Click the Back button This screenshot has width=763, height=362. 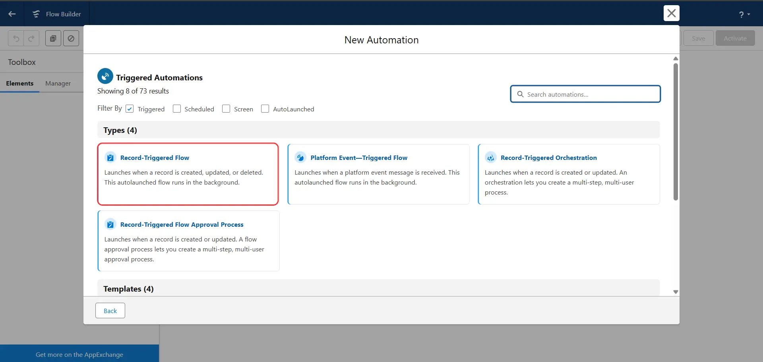pyautogui.click(x=110, y=311)
